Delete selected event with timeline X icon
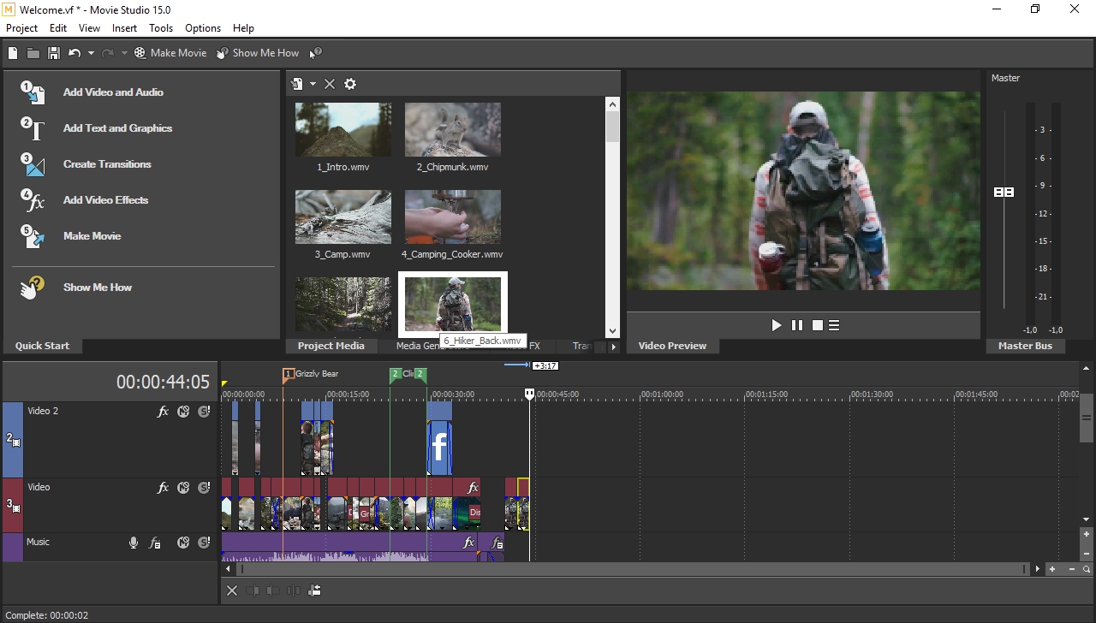The width and height of the screenshot is (1096, 623). coord(232,590)
